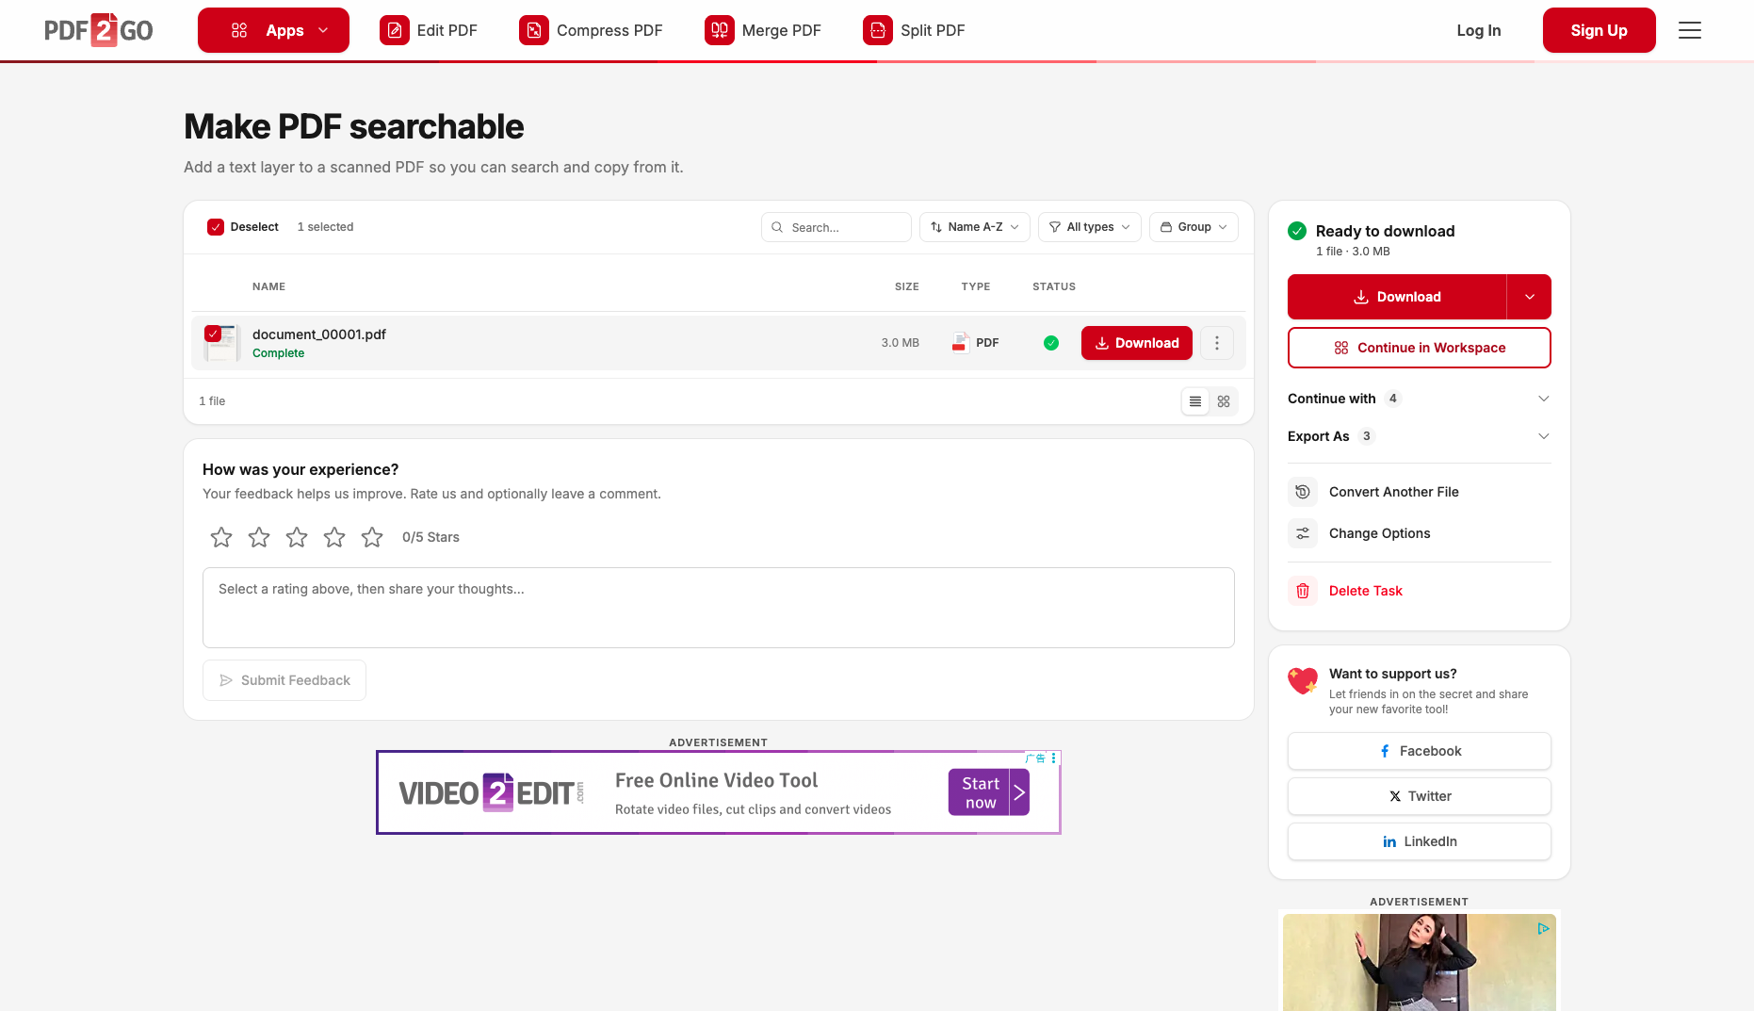Screen dimensions: 1754x1011
Task: Click the document_00001.pdf thumbnail
Action: coord(224,344)
